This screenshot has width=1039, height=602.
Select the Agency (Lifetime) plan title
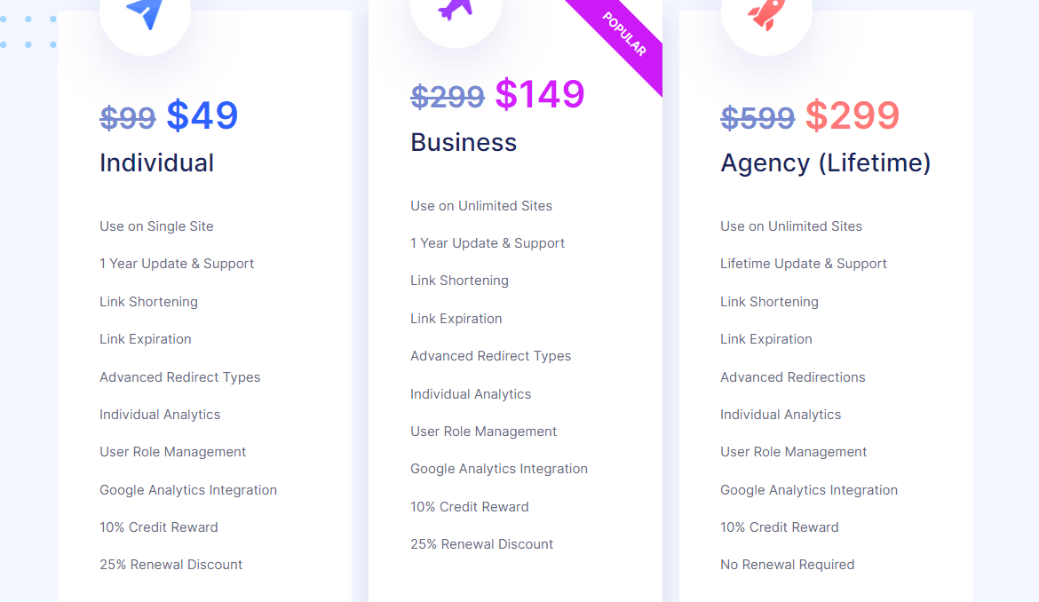click(x=825, y=162)
